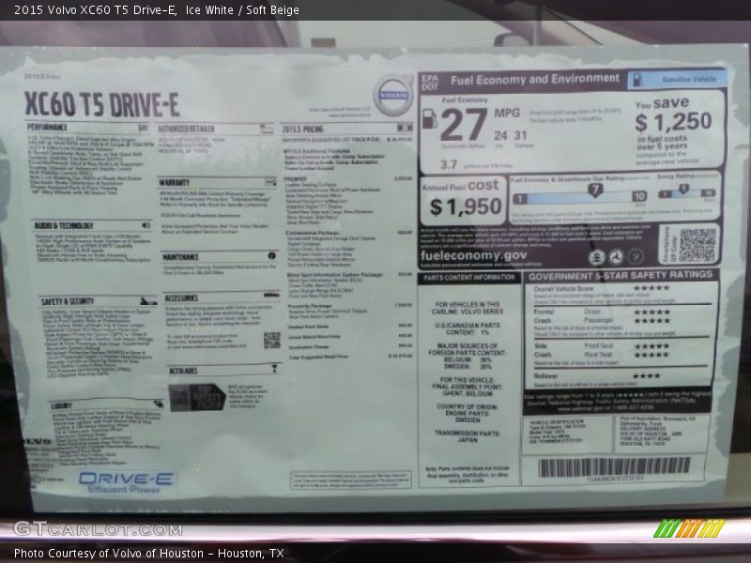Click the 10 end of fuel economy rating bar
The height and width of the screenshot is (563, 751).
pyautogui.click(x=639, y=196)
